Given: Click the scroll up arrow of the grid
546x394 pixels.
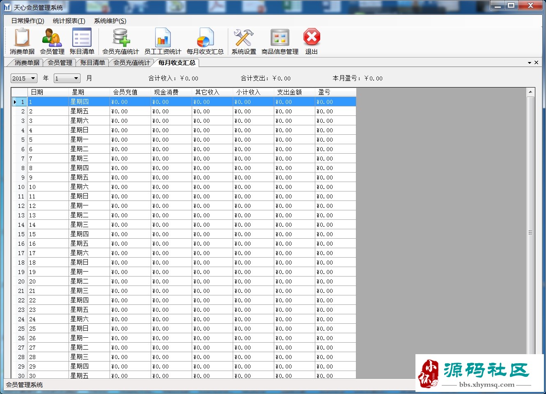Looking at the screenshot, I should (530, 92).
